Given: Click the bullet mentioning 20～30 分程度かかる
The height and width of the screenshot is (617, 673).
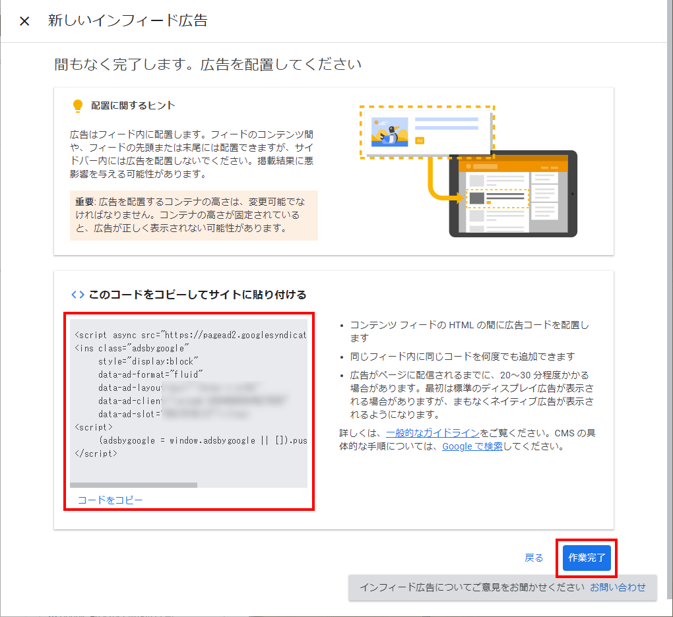Looking at the screenshot, I should (472, 395).
